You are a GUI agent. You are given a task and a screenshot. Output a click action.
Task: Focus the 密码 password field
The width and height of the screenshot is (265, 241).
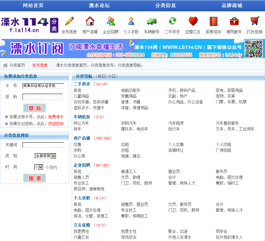43,97
